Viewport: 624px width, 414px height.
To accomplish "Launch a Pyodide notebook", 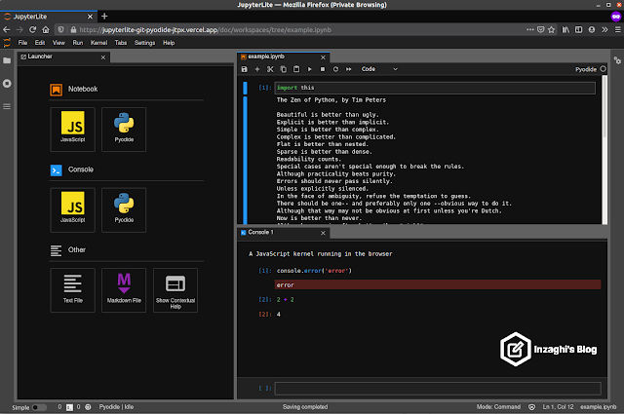I will pos(124,130).
